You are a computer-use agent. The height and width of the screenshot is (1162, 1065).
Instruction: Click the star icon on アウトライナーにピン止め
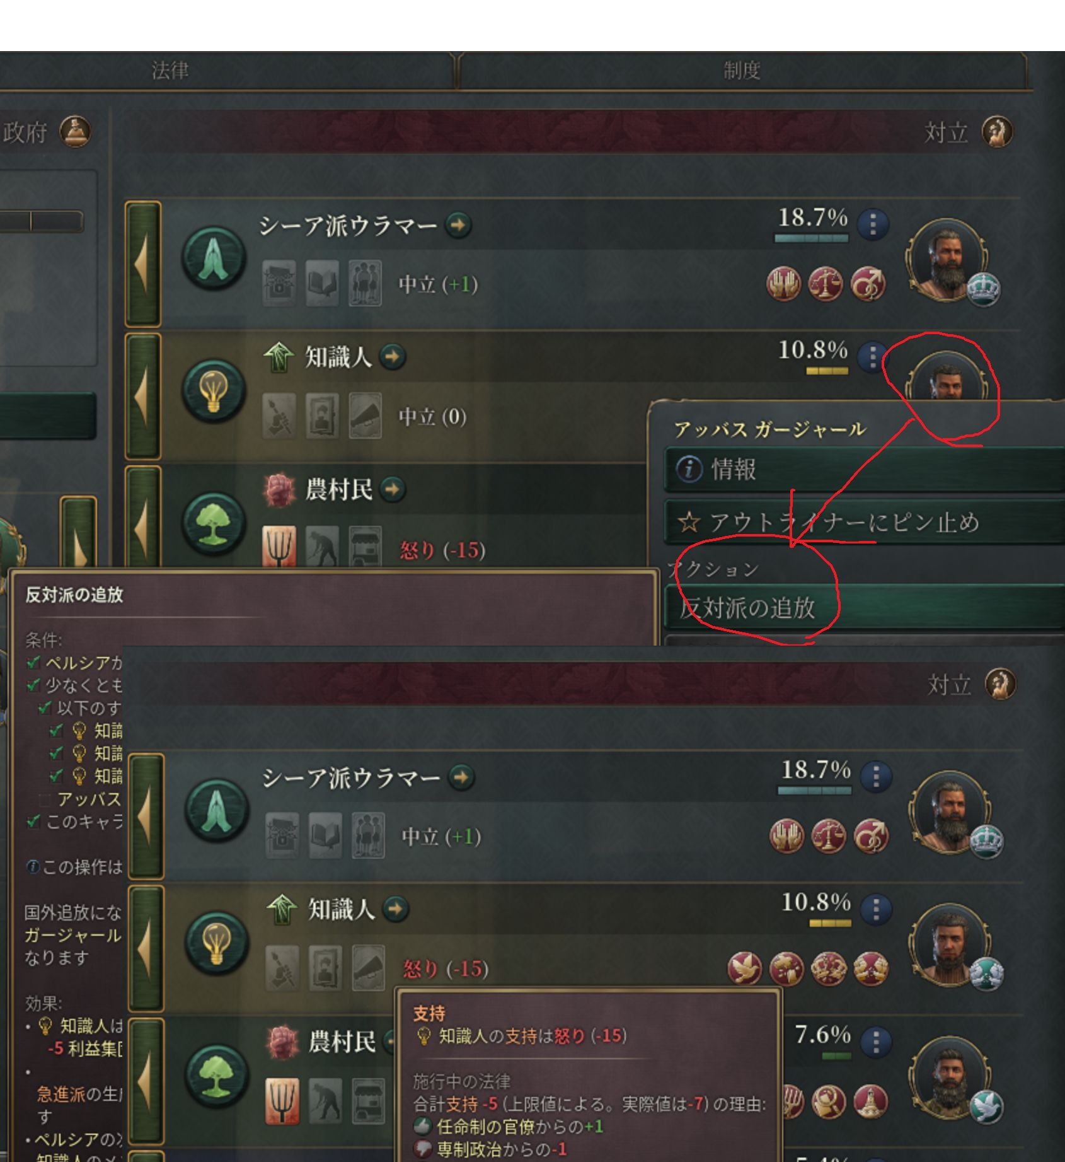(689, 523)
